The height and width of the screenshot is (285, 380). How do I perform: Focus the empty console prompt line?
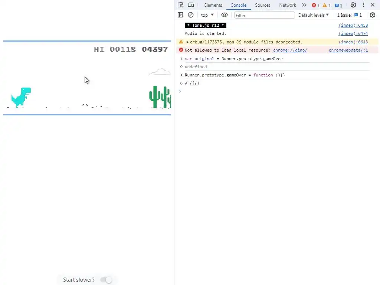[x=276, y=91]
